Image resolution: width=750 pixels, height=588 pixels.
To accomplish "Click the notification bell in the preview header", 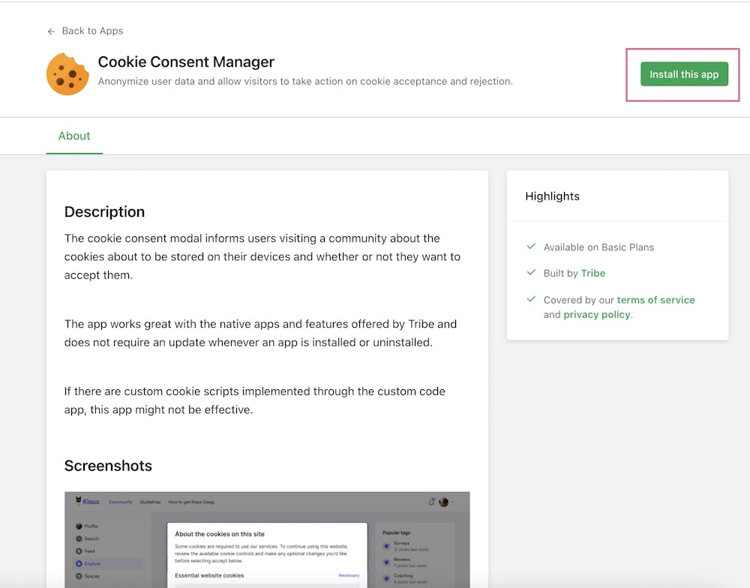I will pos(432,502).
